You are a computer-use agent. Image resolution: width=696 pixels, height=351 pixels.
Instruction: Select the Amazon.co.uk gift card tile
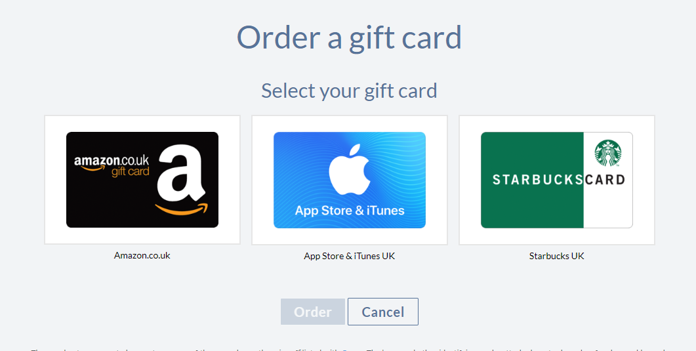(142, 180)
